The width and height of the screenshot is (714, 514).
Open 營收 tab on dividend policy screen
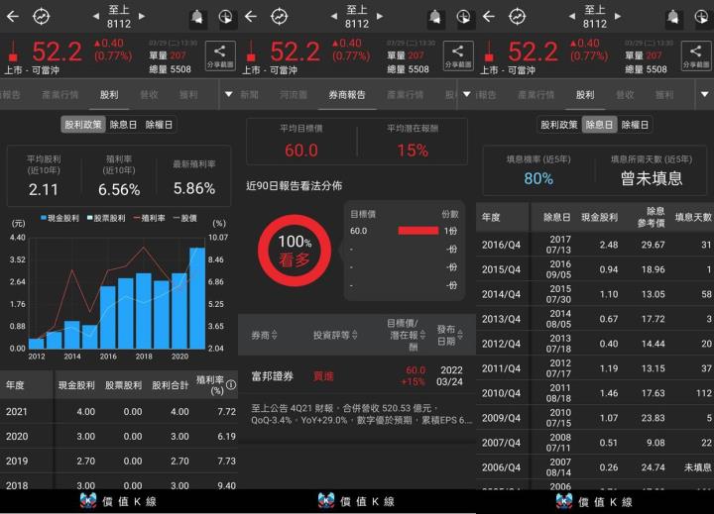[149, 95]
